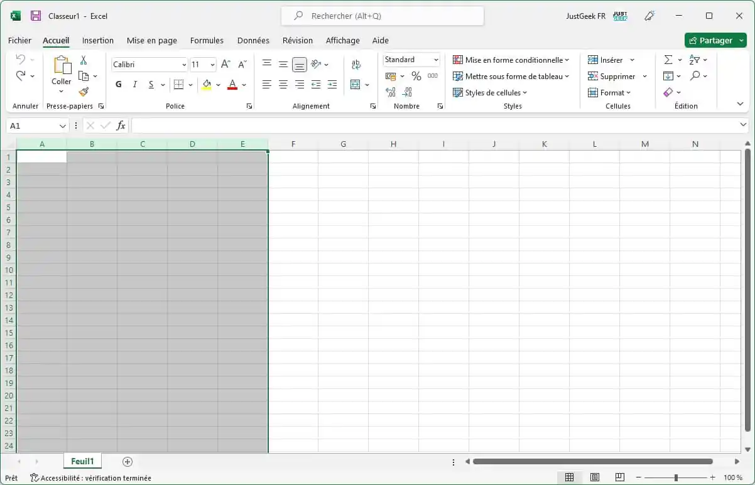
Task: Click the yellow fill color button
Action: pyautogui.click(x=207, y=84)
